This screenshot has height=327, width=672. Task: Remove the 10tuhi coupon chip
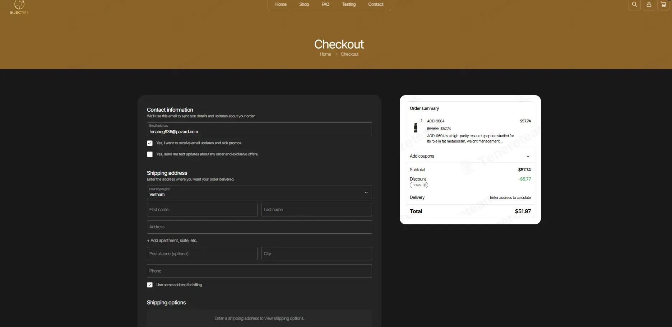pos(425,185)
